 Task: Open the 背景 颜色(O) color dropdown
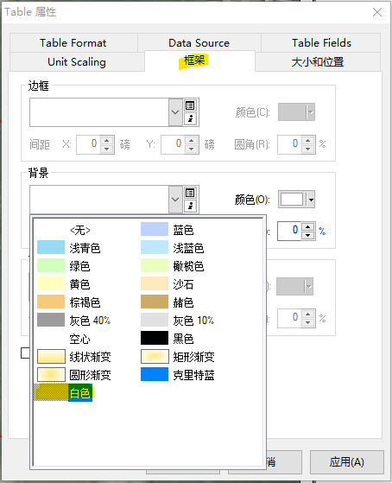311,200
